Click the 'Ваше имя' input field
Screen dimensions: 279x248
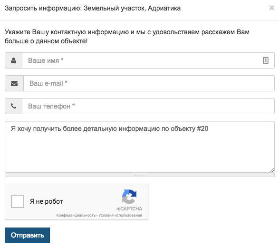pos(148,60)
